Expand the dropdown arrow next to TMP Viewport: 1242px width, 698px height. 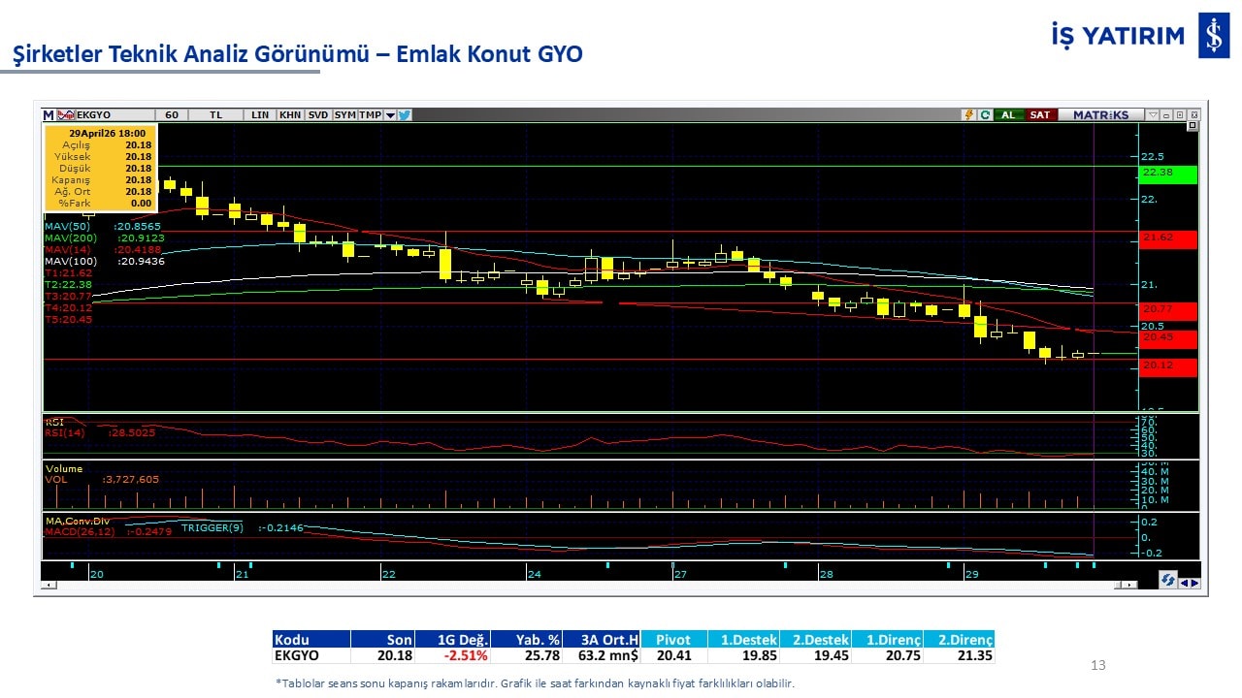click(x=390, y=114)
